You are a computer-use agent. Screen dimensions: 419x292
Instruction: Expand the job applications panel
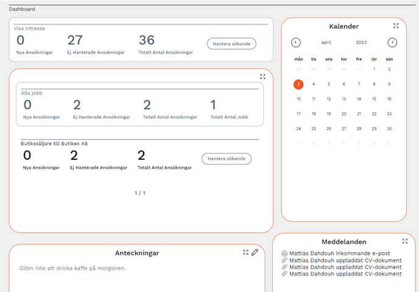pyautogui.click(x=262, y=77)
